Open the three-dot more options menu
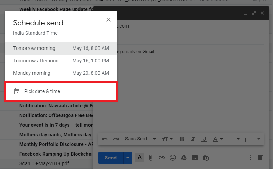This screenshot has width=273, height=169. pos(251,158)
